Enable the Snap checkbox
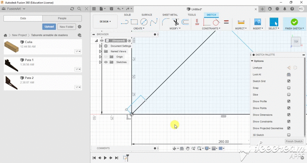307x163 pixels. point(288,88)
